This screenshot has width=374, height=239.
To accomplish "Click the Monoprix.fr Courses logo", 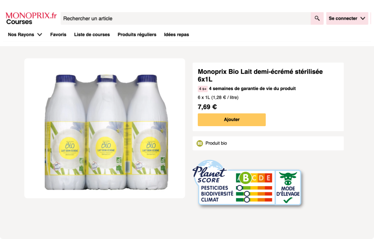I will pyautogui.click(x=31, y=18).
